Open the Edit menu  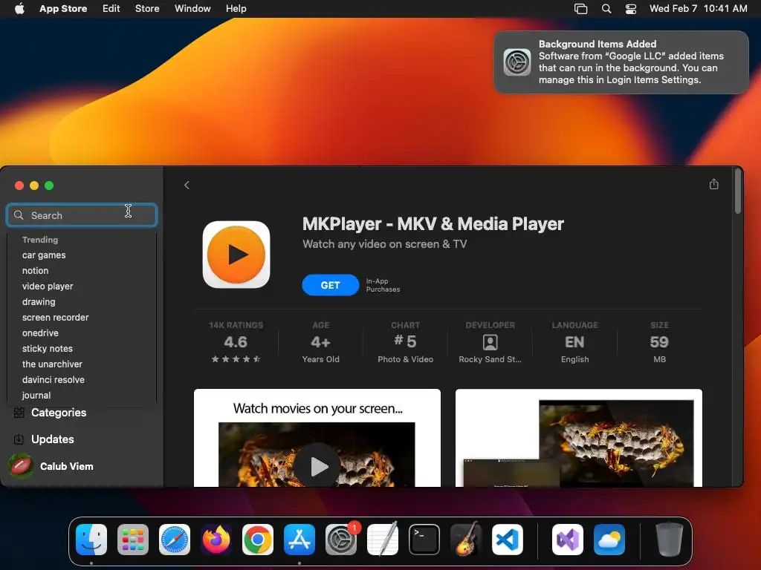click(111, 9)
